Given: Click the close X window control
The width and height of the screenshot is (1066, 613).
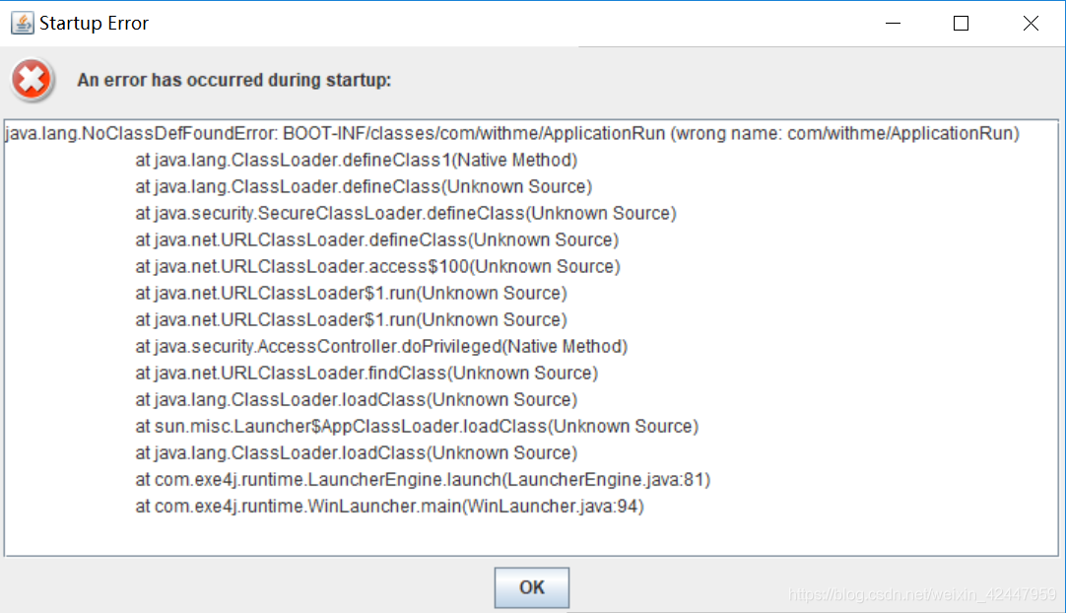Looking at the screenshot, I should point(1031,23).
